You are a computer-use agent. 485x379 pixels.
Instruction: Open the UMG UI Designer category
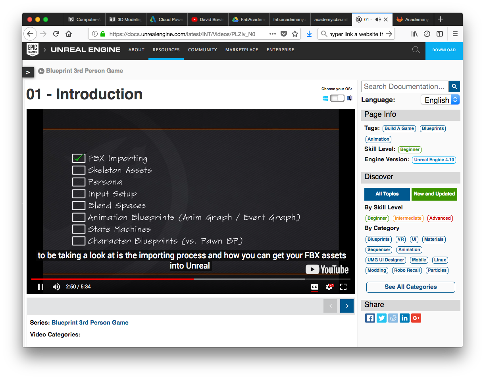click(385, 260)
